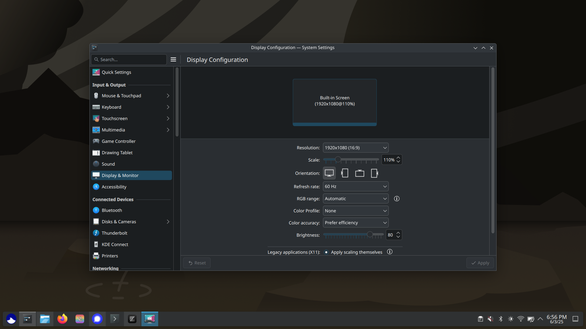Open the Resolution dropdown

356,148
